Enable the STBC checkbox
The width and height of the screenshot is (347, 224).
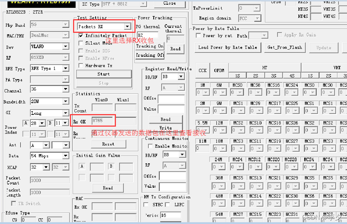[x=146, y=204]
